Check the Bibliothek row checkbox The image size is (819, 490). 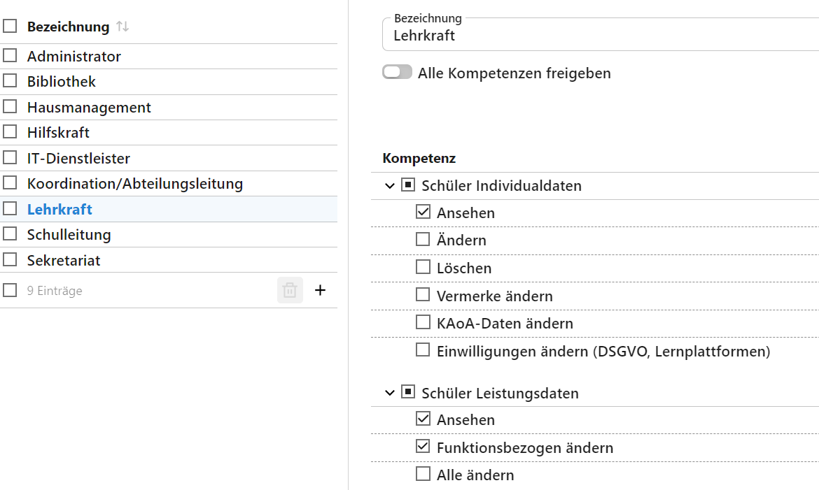coord(10,81)
